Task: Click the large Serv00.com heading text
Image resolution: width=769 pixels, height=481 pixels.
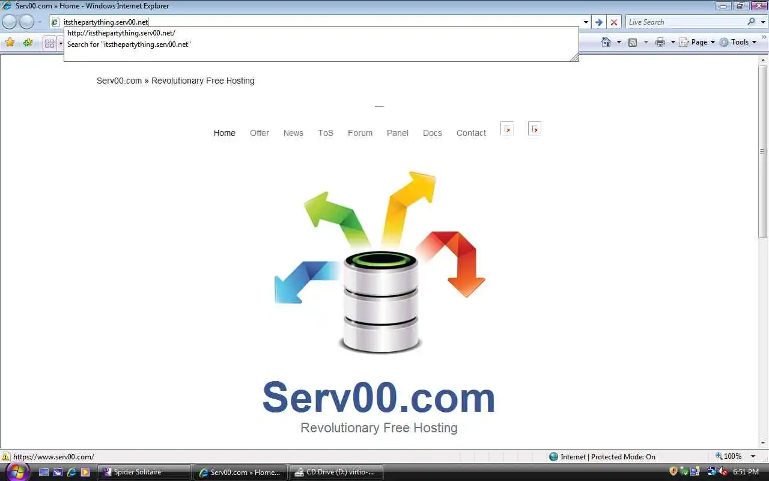Action: pos(379,397)
